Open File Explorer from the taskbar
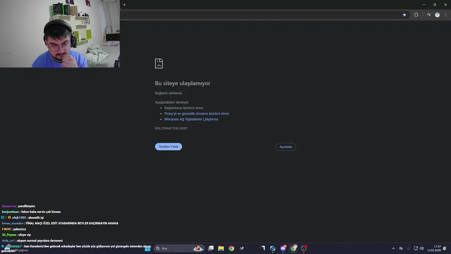451x254 pixels. (x=221, y=248)
